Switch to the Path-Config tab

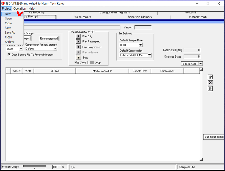47,13
